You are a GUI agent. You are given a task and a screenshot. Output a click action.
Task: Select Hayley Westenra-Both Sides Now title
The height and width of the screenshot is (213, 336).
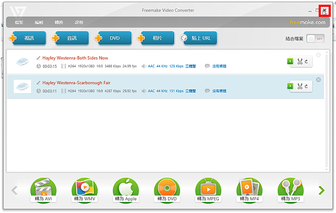click(75, 58)
